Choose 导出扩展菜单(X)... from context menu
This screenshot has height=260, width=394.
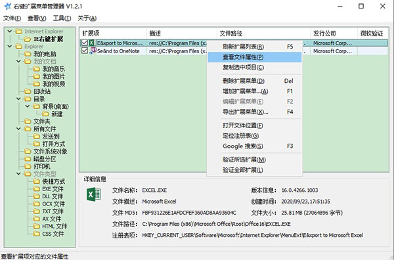(255, 112)
